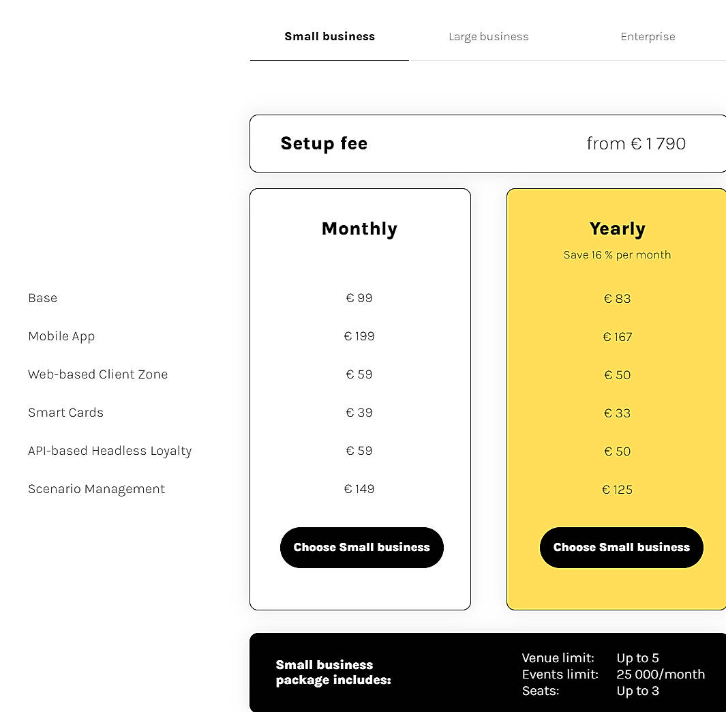Open the Enterprise pricing tab

tap(648, 36)
